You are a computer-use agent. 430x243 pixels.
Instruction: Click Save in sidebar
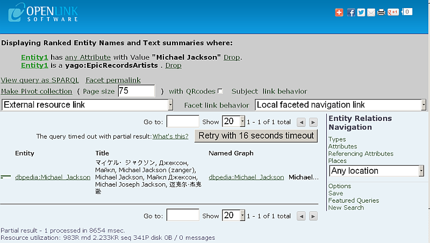pyautogui.click(x=335, y=193)
